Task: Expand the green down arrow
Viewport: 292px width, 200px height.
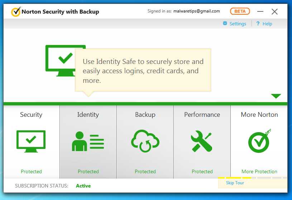Action: pyautogui.click(x=276, y=96)
